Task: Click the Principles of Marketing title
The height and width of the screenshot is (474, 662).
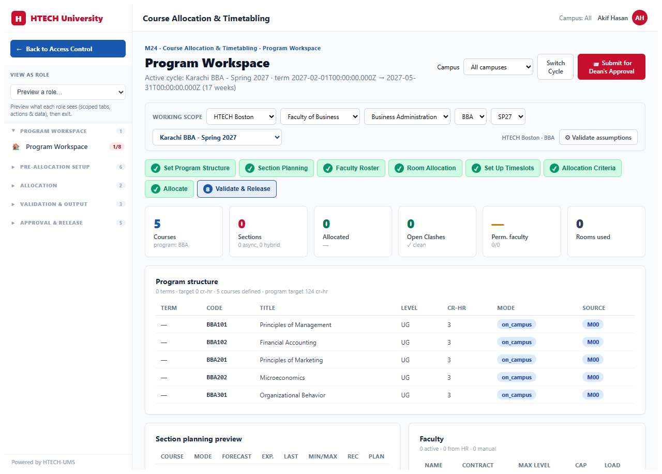Action: (291, 360)
